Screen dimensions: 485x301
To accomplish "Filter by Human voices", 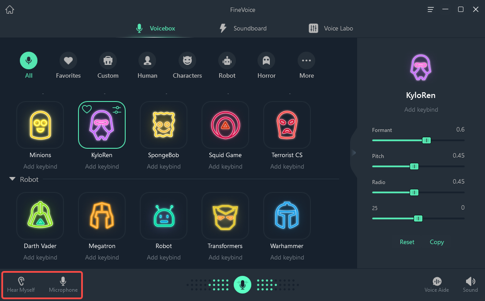I will pyautogui.click(x=147, y=65).
